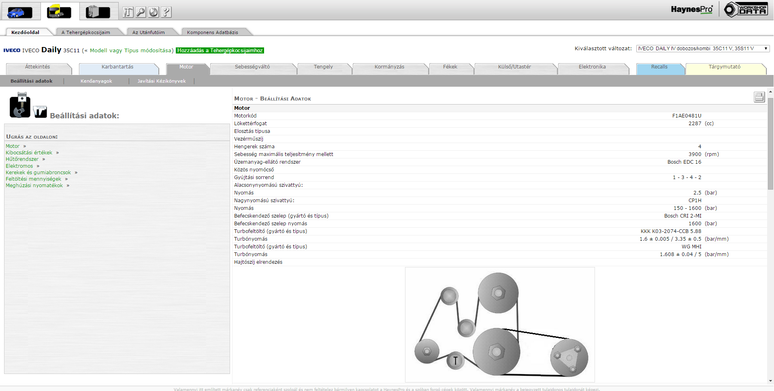Click the piston engine icon
Image resolution: width=774 pixels, height=391 pixels.
point(20,105)
